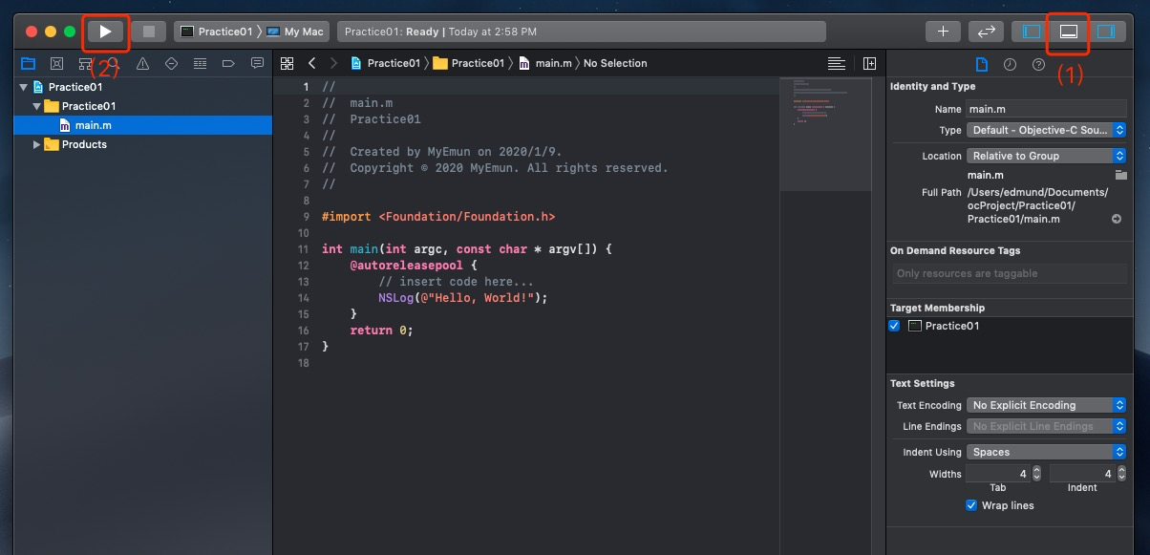
Task: Open the Issue navigator warning icon
Action: tap(142, 63)
